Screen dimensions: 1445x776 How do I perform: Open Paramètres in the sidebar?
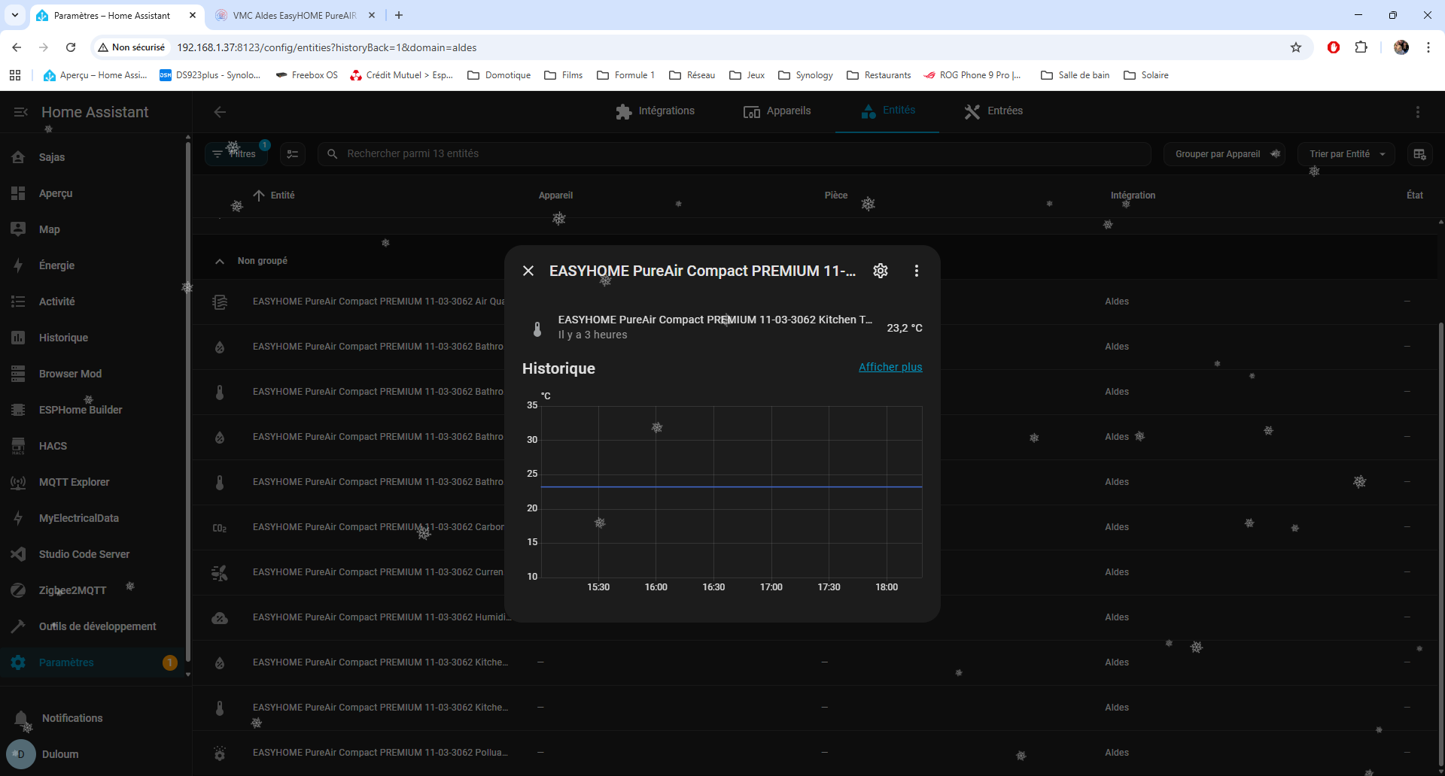tap(93, 662)
